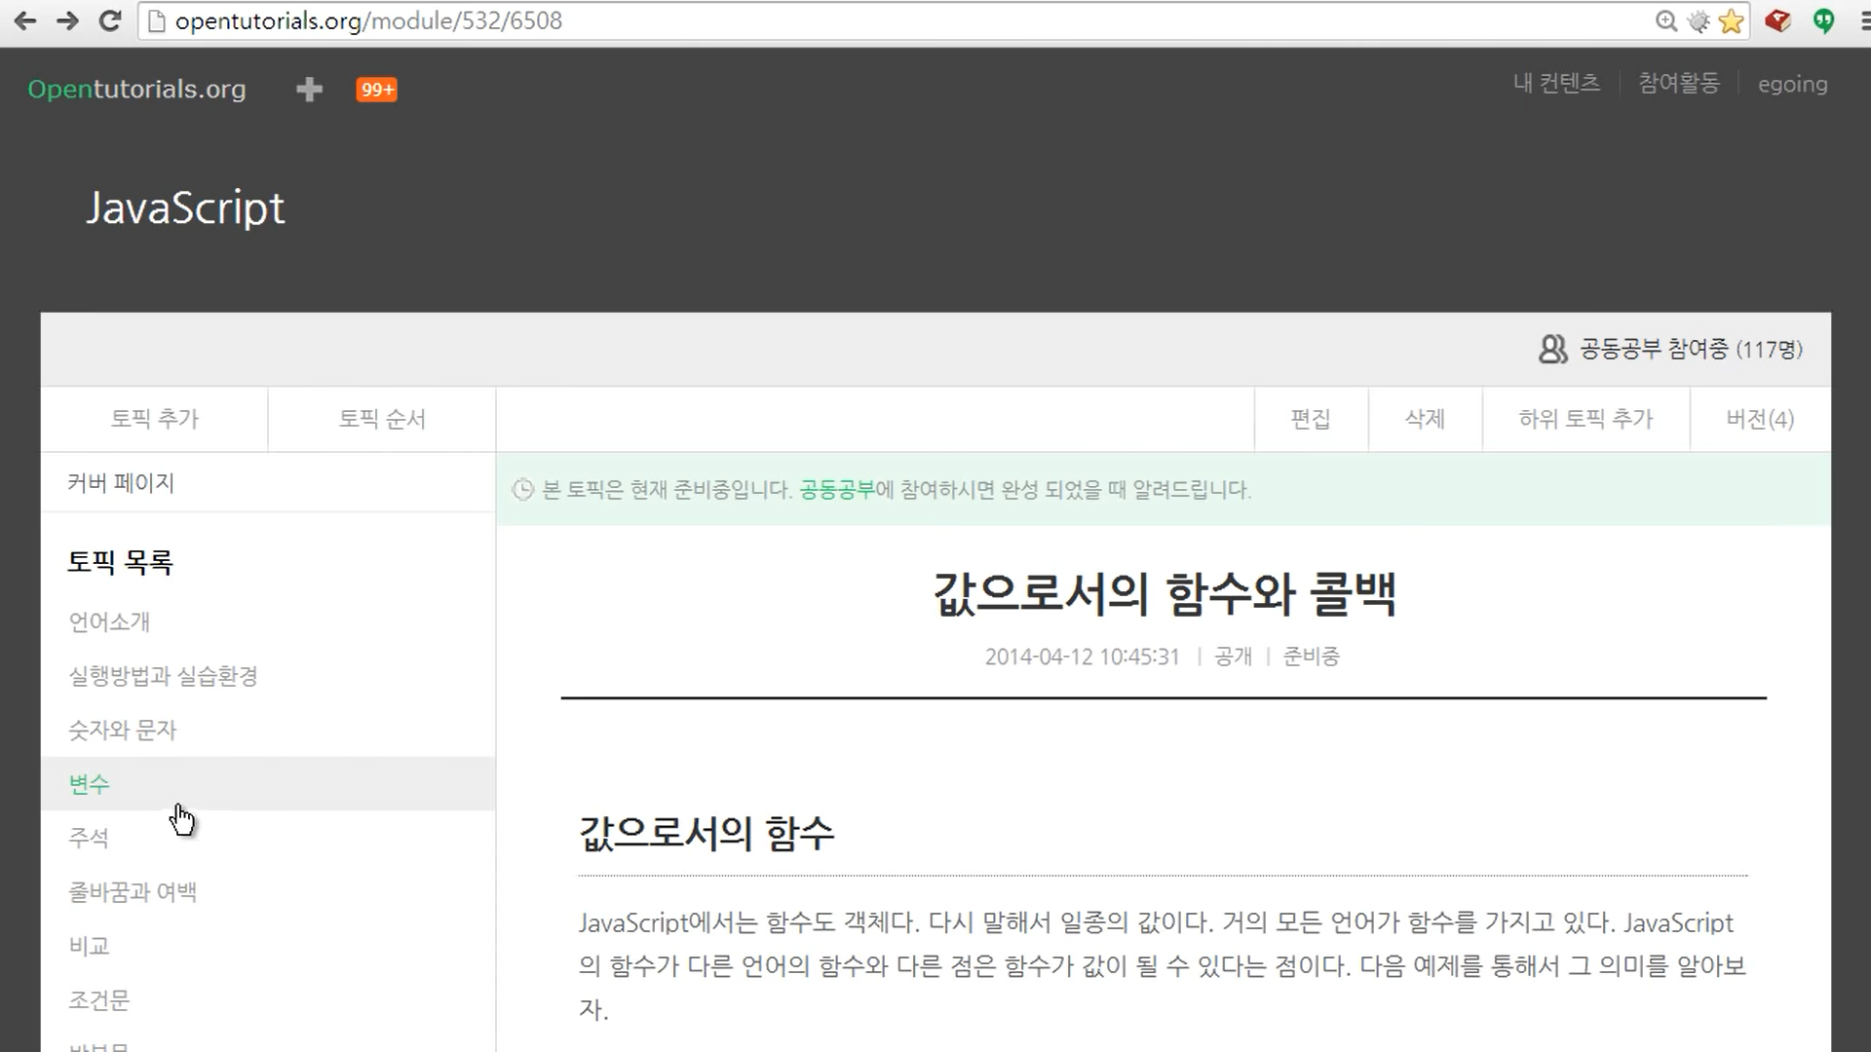
Task: Click the yellow bookmark star
Action: click(x=1732, y=21)
